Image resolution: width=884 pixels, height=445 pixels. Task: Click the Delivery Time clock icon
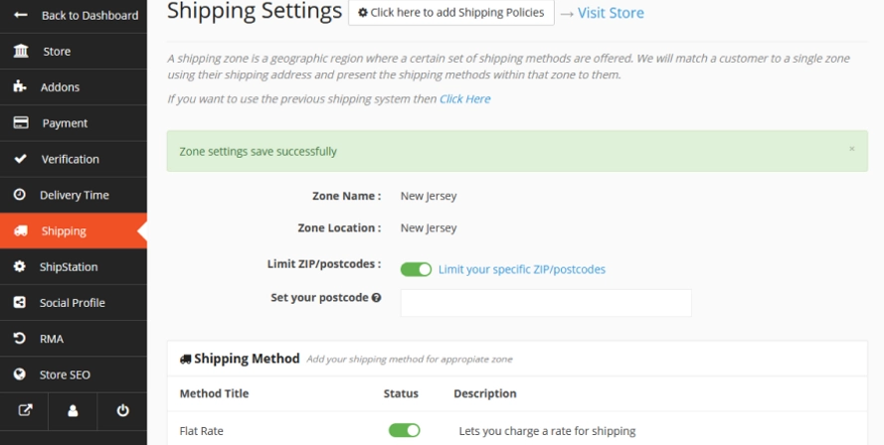point(19,195)
